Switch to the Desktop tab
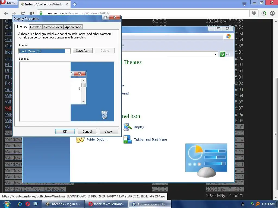 click(36, 27)
